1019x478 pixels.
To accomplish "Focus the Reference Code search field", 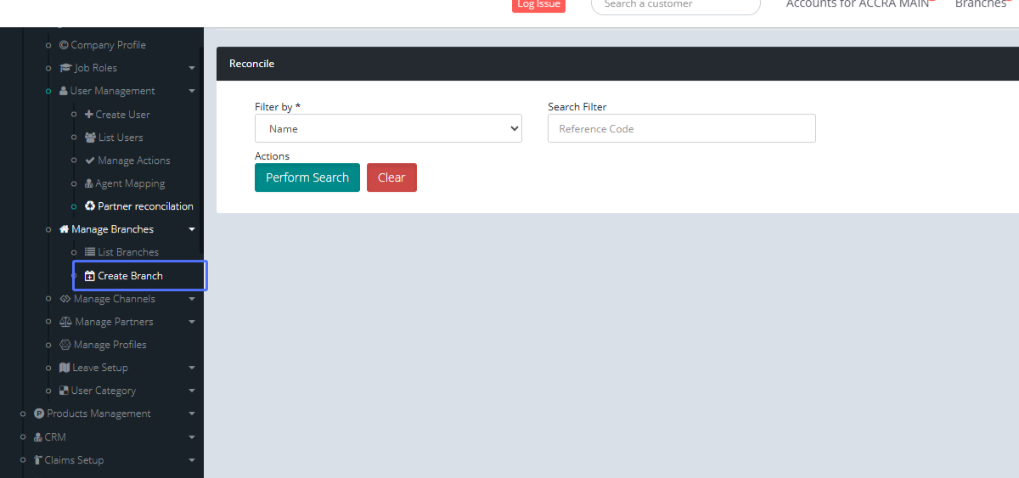I will (681, 129).
